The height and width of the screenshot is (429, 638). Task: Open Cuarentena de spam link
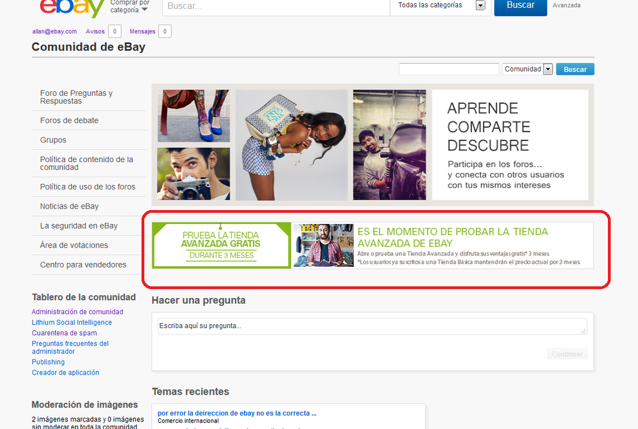coord(65,333)
